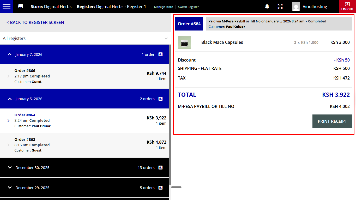View report icon for December 29, 2025
356x200 pixels.
point(160,188)
